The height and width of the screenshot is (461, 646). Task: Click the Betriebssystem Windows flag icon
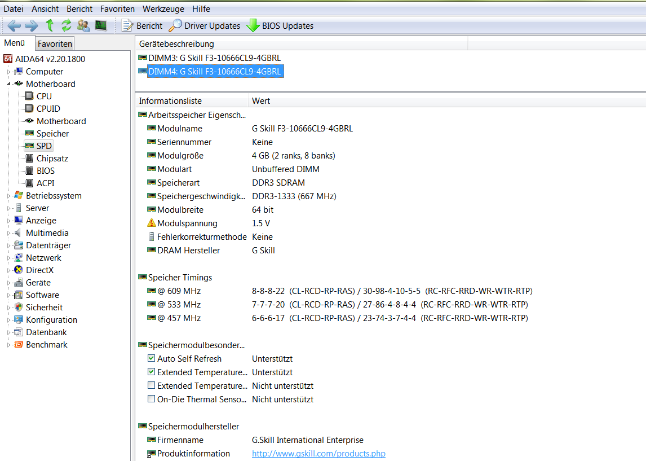point(19,195)
